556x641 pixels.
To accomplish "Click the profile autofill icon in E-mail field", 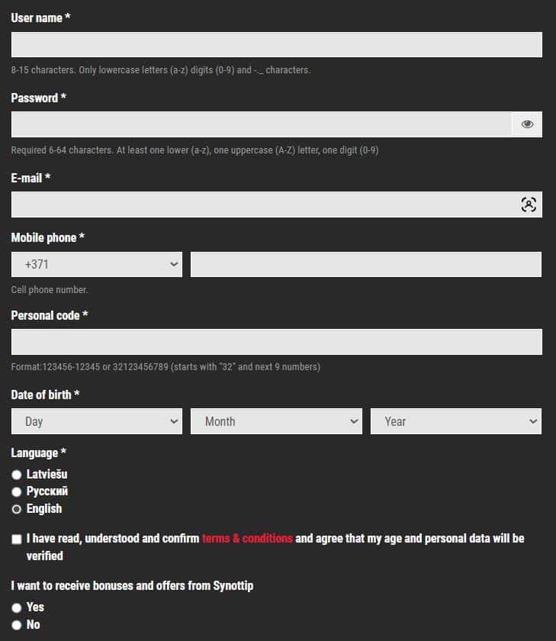I will 529,204.
